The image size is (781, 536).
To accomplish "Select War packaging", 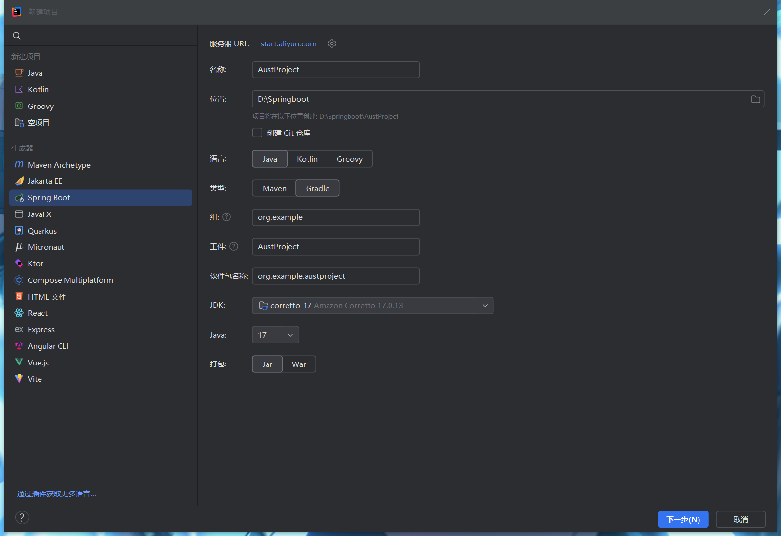I will 299,364.
